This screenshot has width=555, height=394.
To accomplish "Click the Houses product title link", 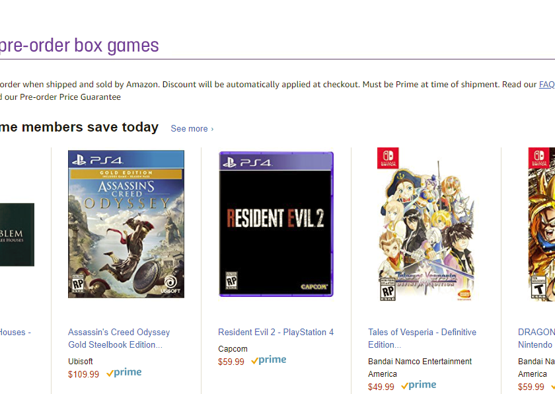I will point(15,332).
